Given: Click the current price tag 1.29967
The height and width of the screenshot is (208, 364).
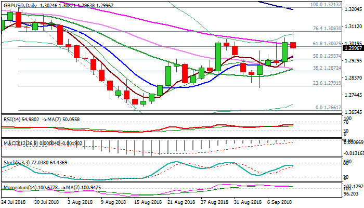Looking at the screenshot, I should (x=345, y=48).
